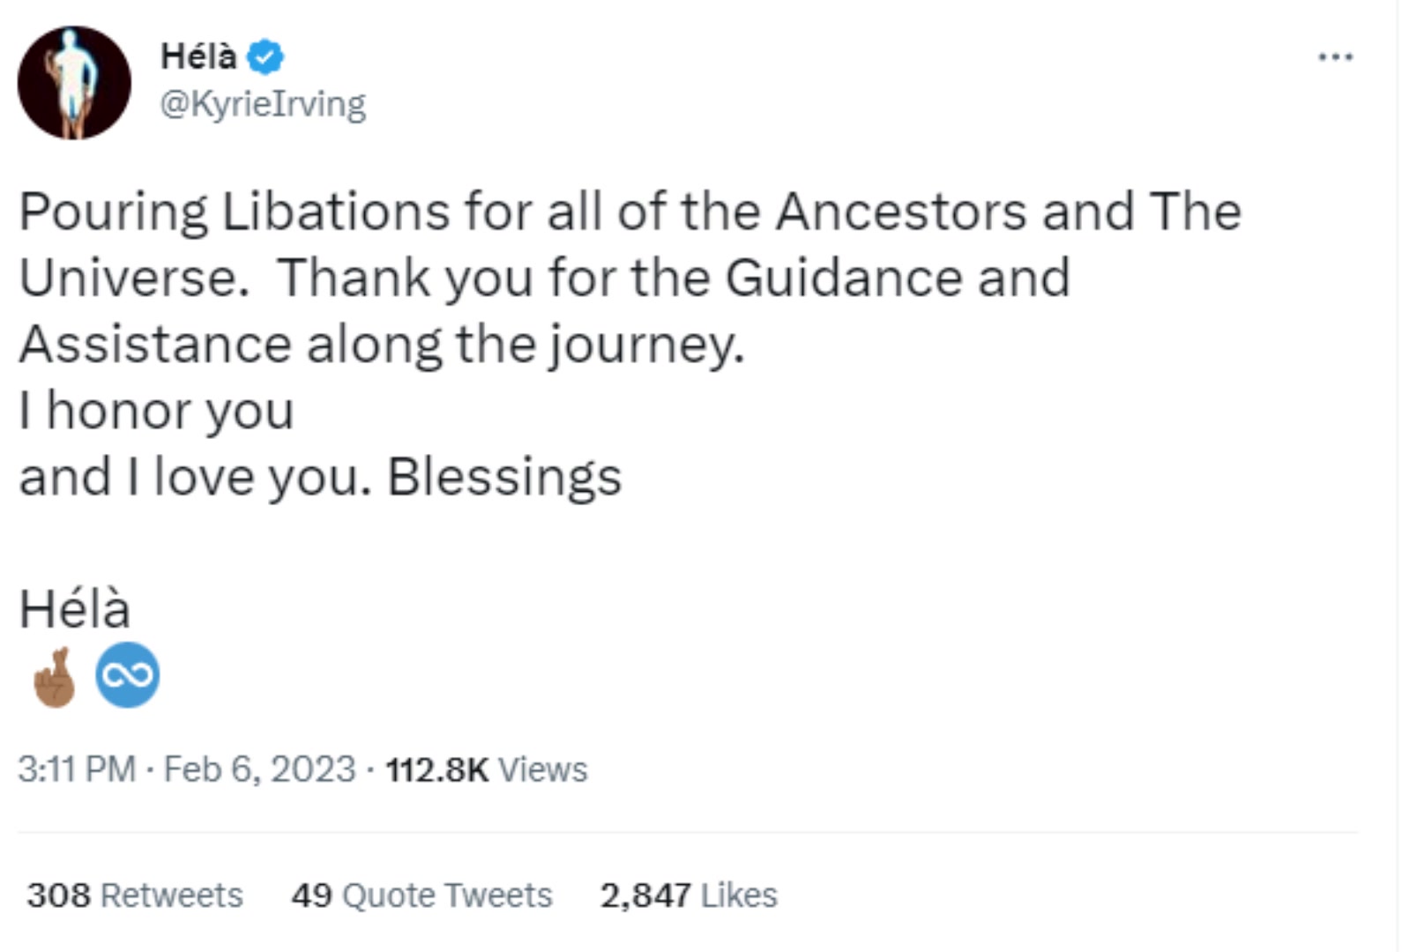View the 112.8K Views analytics
Image resolution: width=1402 pixels, height=952 pixels.
(x=487, y=770)
